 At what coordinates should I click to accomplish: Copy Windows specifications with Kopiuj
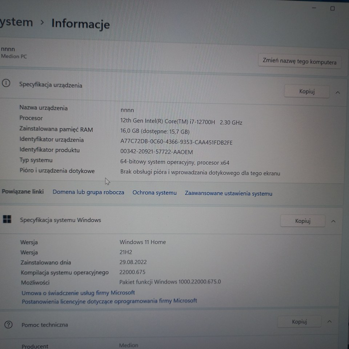(x=302, y=221)
